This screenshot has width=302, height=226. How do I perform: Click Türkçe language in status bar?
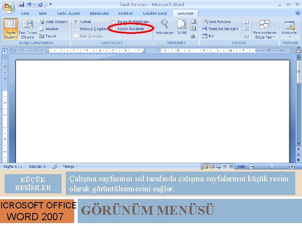point(68,167)
